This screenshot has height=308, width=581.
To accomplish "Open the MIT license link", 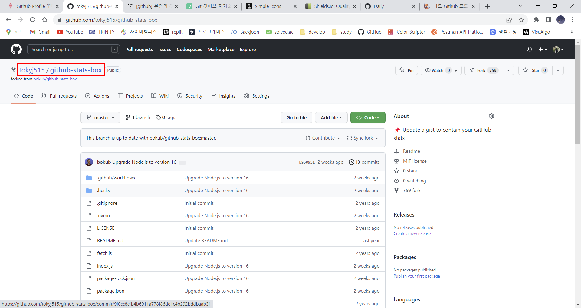I will pos(415,161).
